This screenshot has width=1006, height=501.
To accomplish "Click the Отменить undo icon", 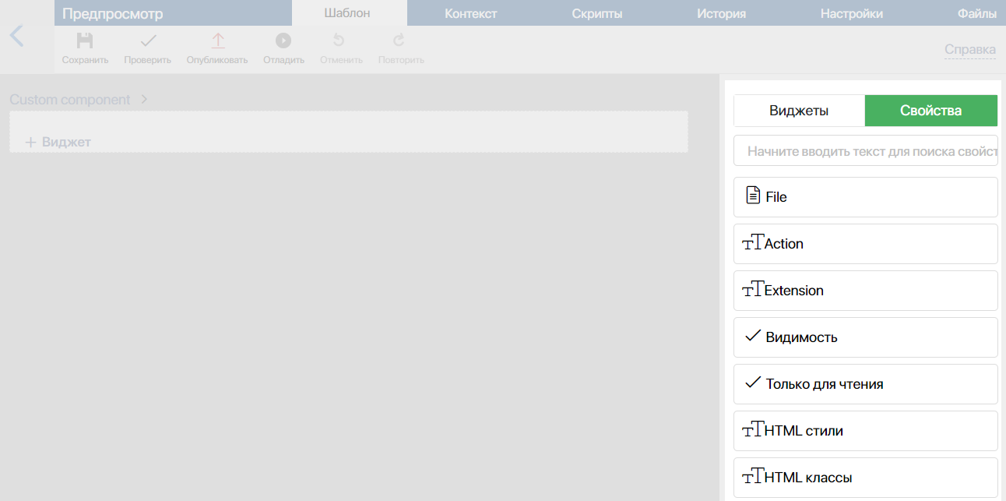I will click(x=339, y=41).
